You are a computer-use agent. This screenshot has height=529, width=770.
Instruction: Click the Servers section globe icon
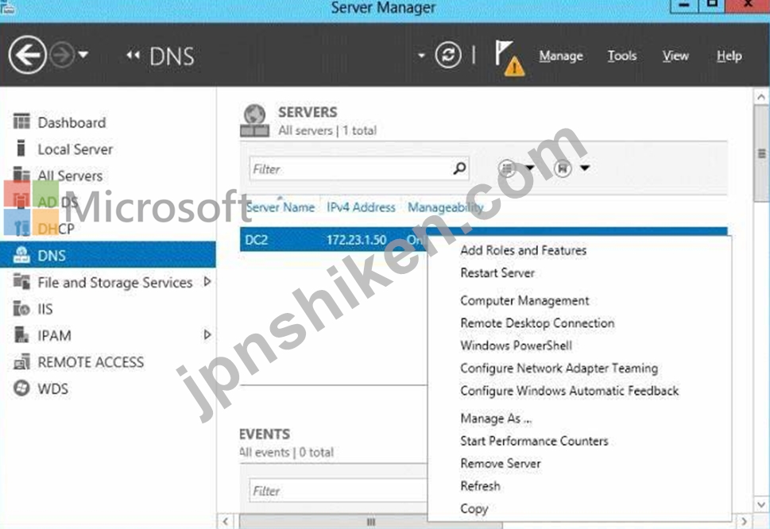(x=254, y=120)
